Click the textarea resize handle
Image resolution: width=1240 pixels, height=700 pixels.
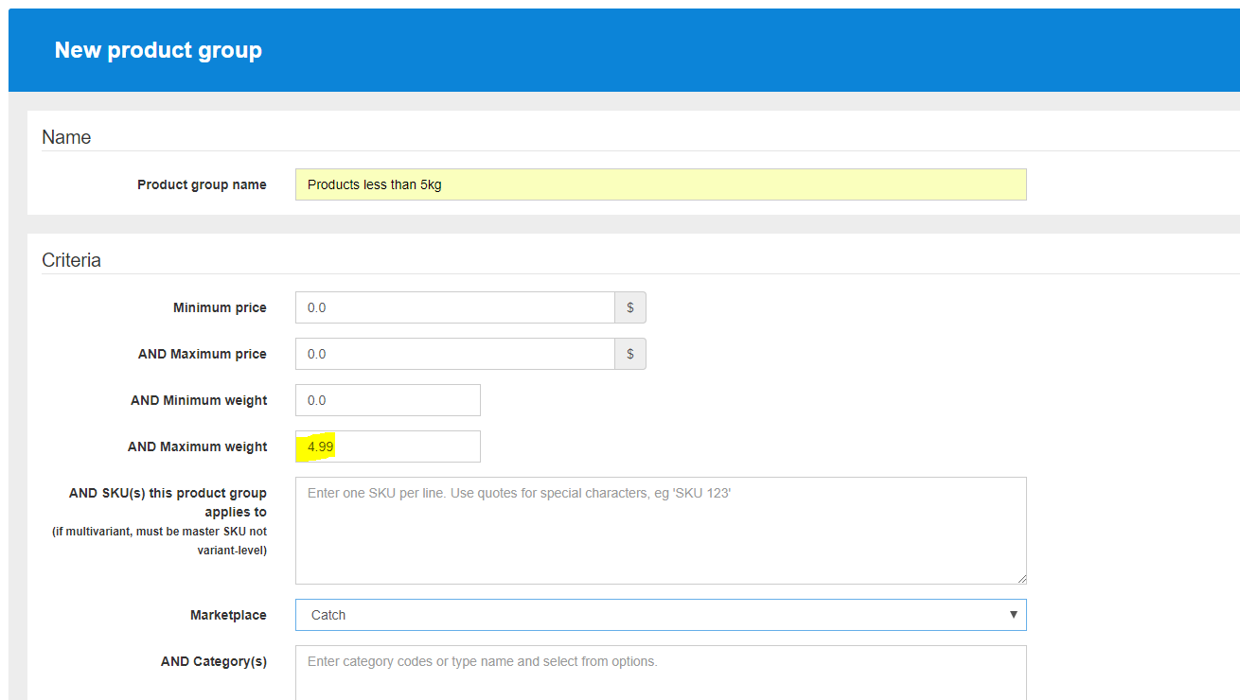tap(1022, 579)
